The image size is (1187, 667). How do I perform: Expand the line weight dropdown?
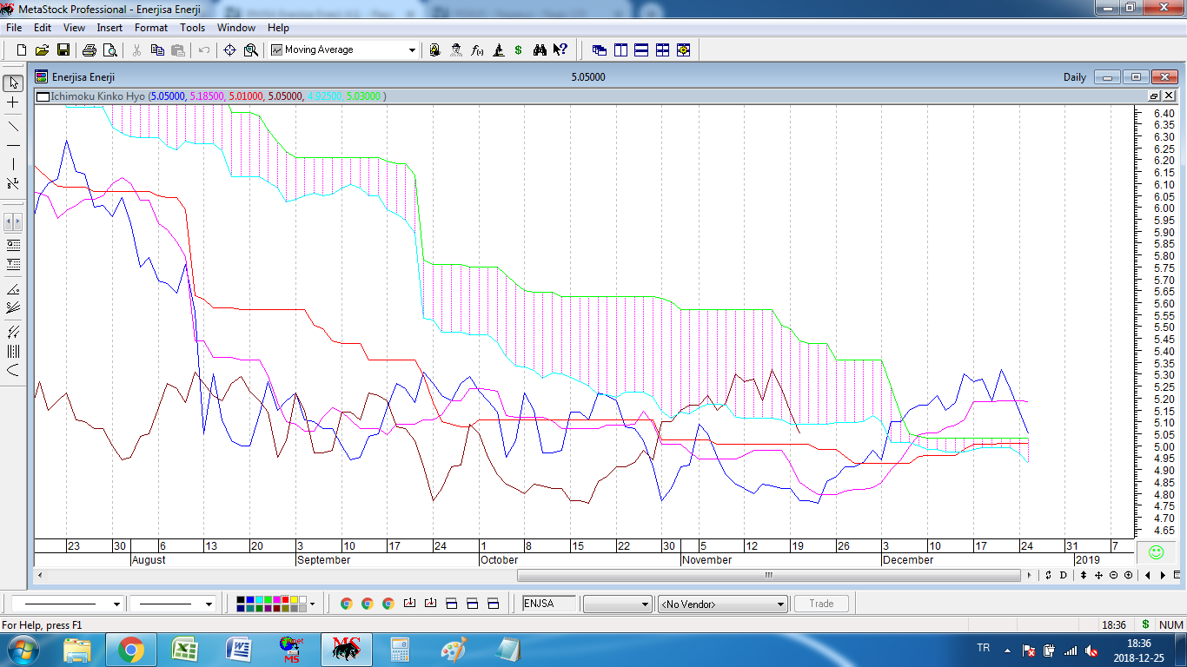coord(209,604)
